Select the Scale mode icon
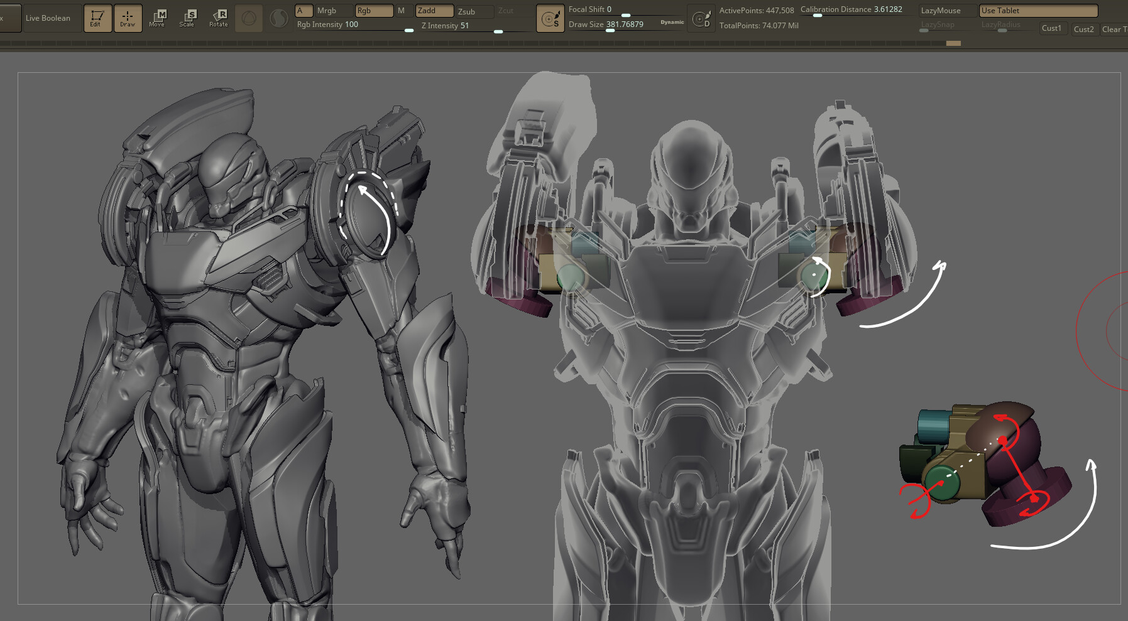 187,18
